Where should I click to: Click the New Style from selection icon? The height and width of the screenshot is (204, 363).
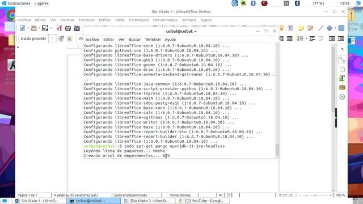(x=69, y=39)
